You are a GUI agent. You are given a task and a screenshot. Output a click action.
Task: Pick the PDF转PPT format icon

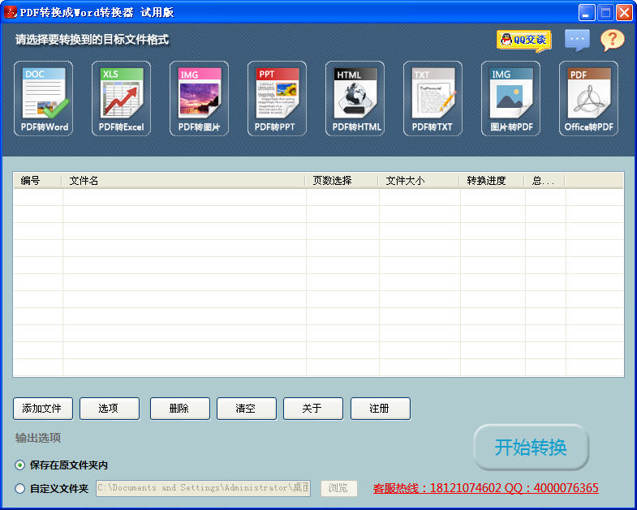[278, 98]
